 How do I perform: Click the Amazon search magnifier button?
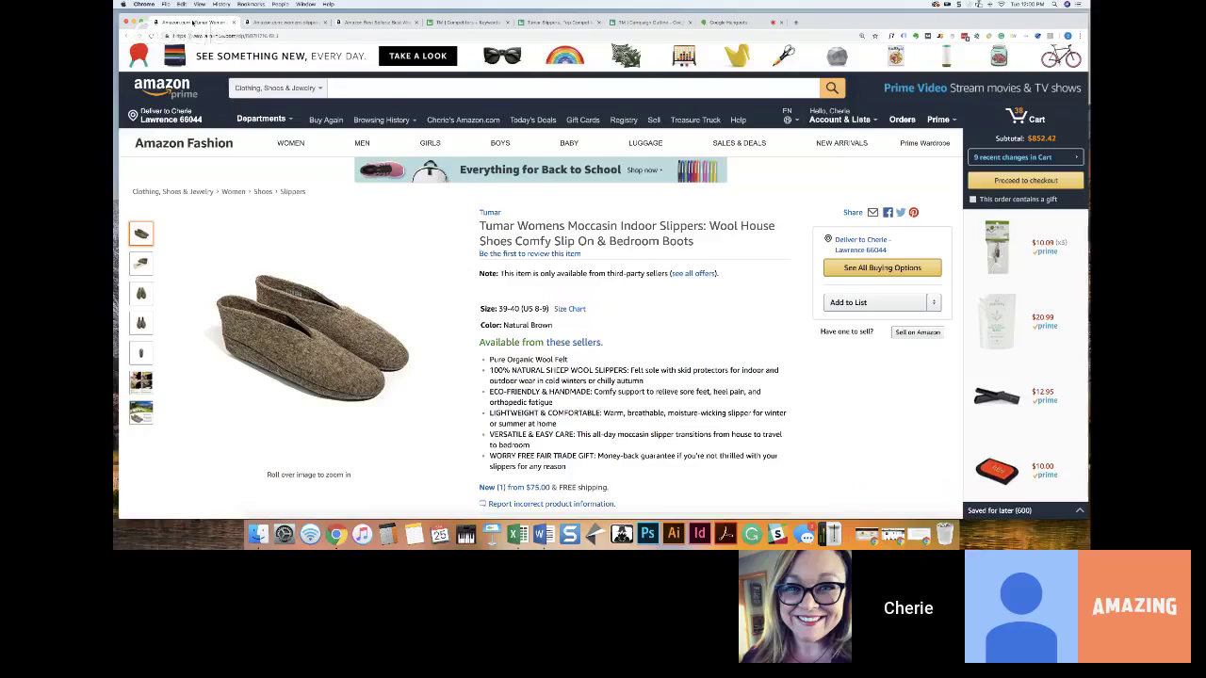coord(832,88)
